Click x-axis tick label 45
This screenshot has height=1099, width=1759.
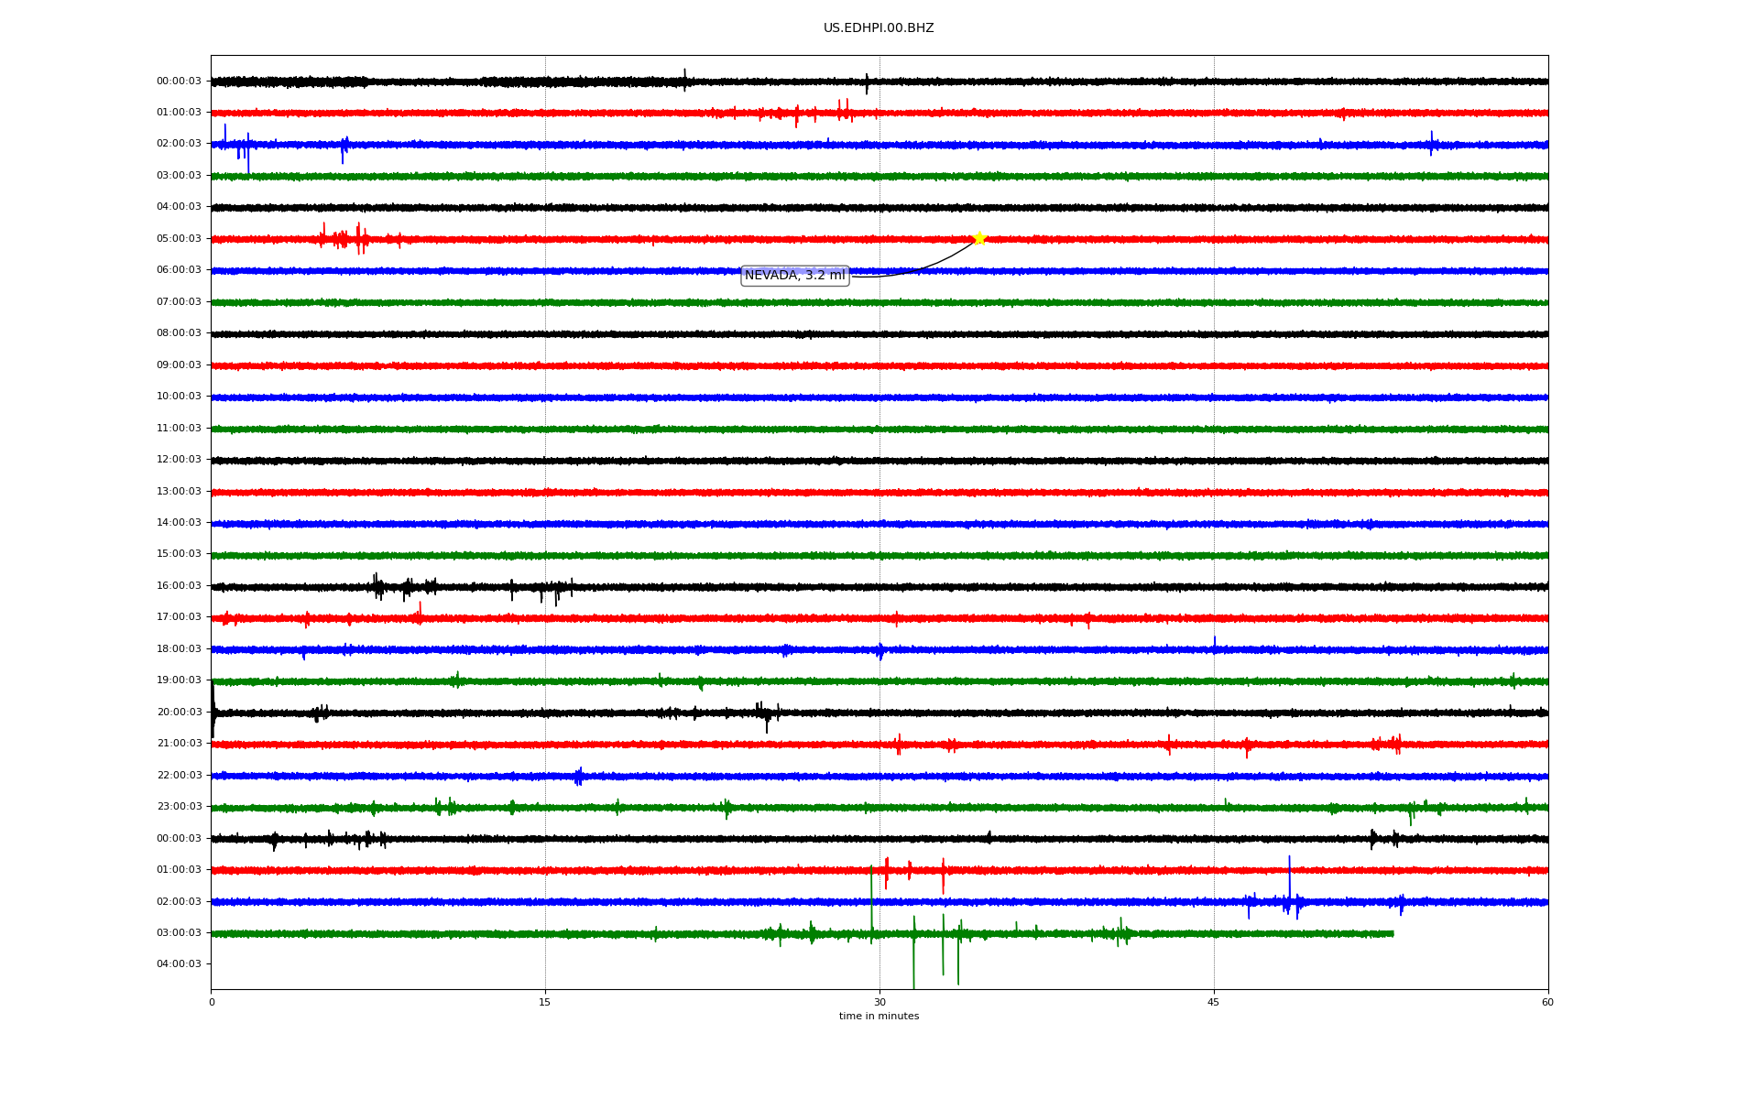[1214, 1003]
